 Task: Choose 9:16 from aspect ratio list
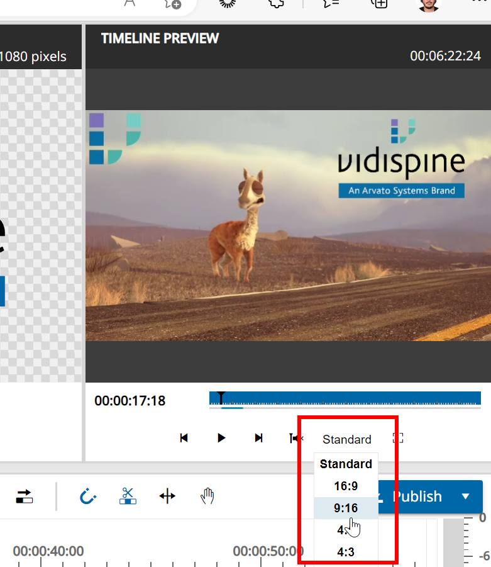[x=346, y=508]
